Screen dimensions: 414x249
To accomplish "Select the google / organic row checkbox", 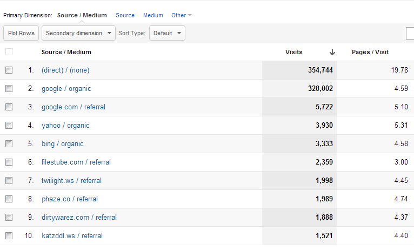I will (x=9, y=89).
